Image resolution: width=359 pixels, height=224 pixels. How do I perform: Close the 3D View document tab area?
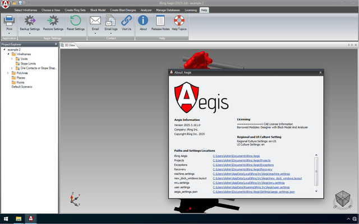click(356, 45)
